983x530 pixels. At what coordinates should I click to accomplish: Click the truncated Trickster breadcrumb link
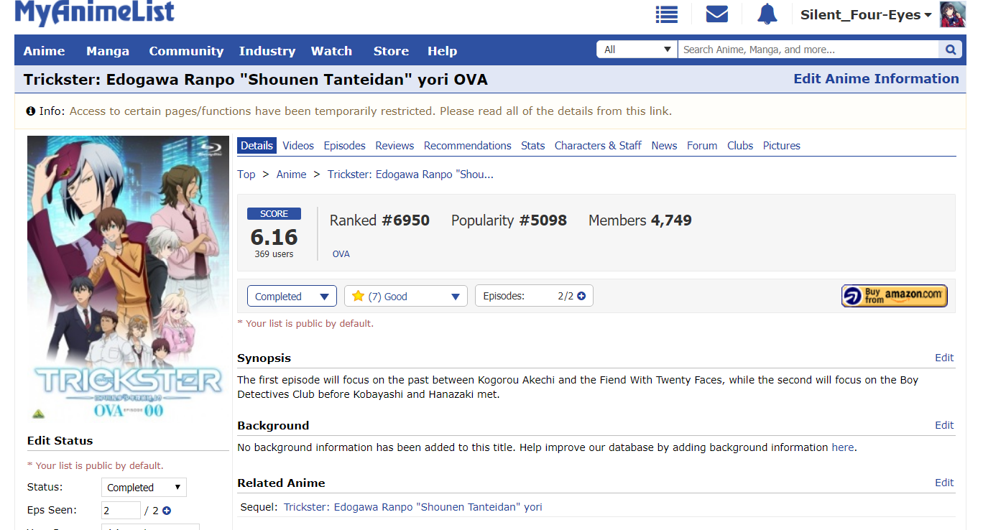pos(410,175)
